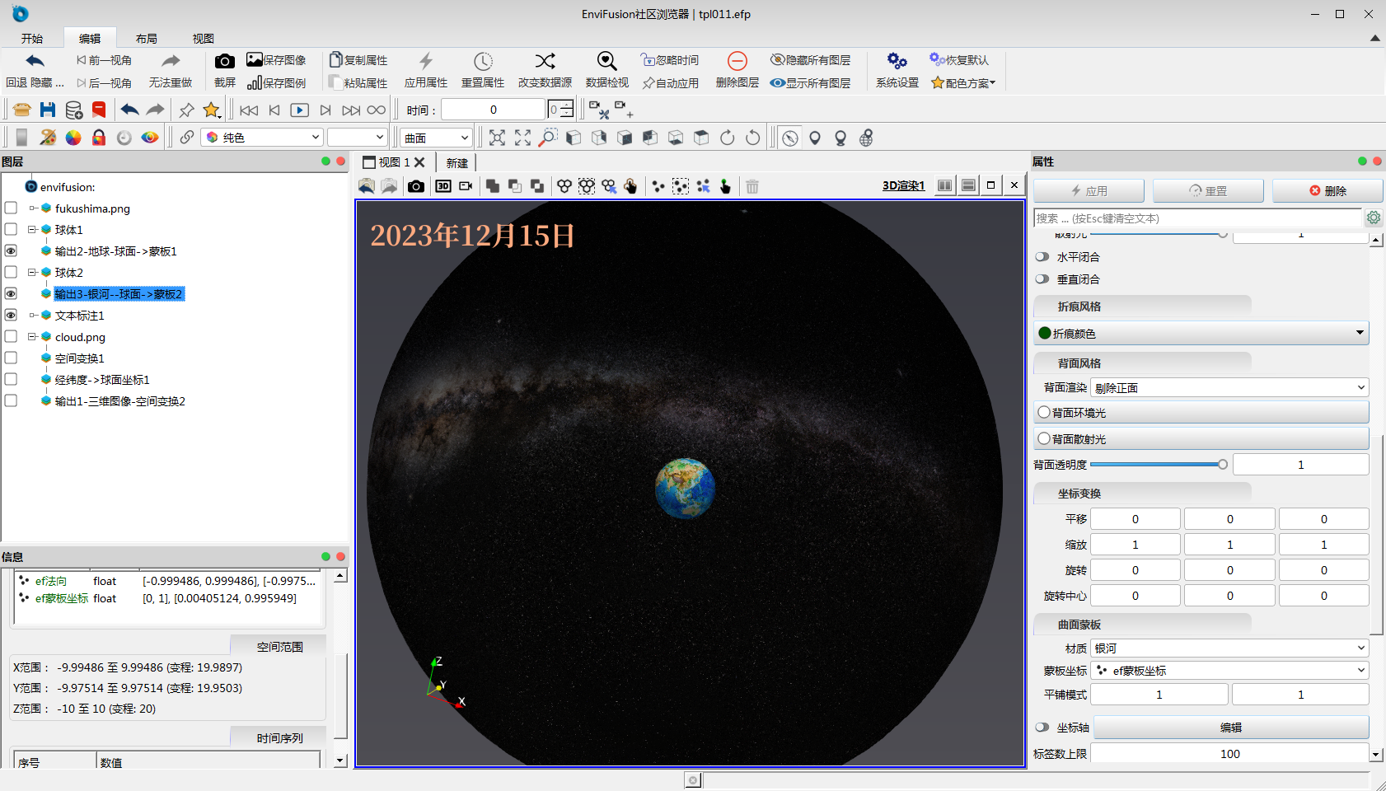The width and height of the screenshot is (1386, 791).
Task: Play the time animation
Action: (x=300, y=110)
